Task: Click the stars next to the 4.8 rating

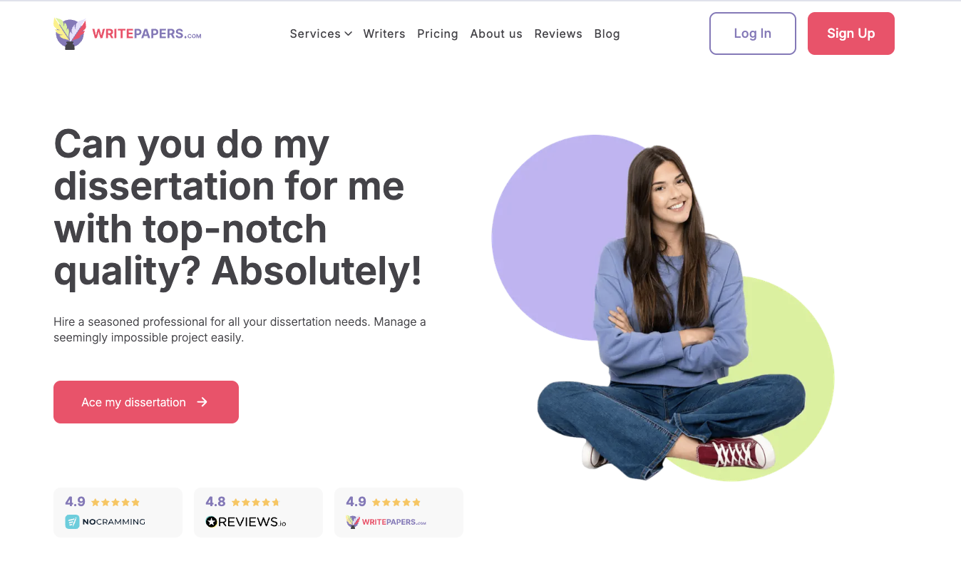Action: (x=255, y=503)
